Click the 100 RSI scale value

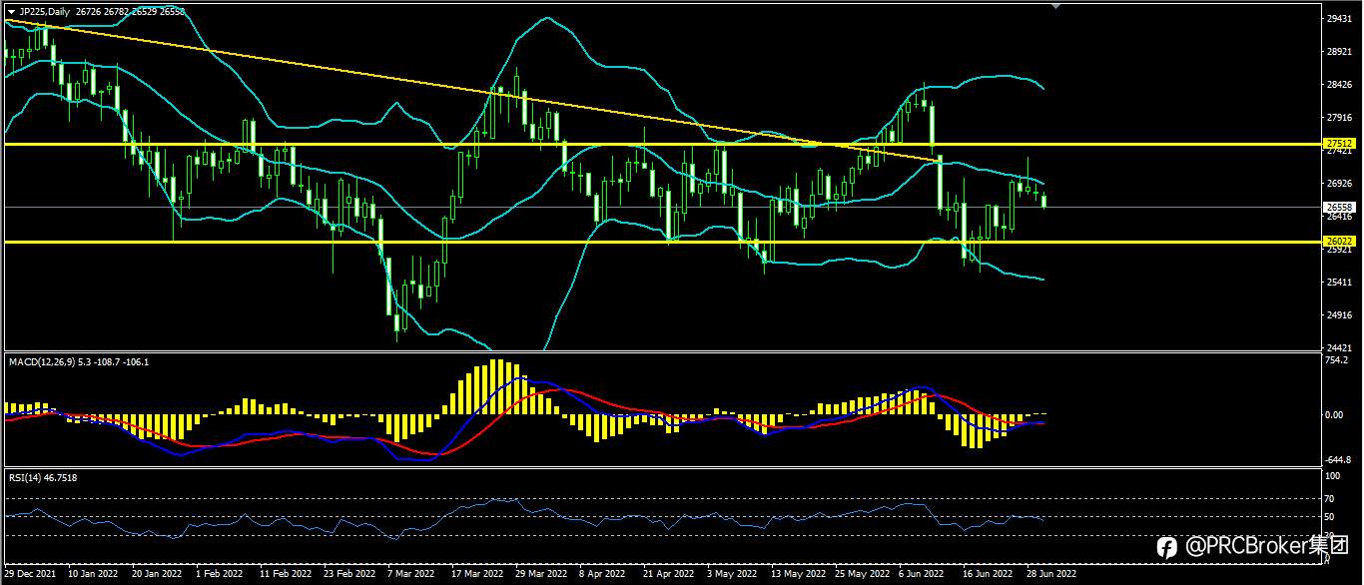1333,477
